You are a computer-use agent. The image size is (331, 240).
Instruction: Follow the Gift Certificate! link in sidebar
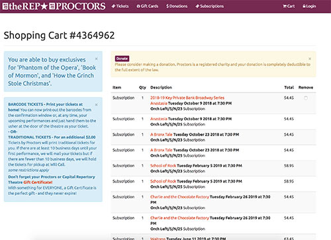[38, 182]
